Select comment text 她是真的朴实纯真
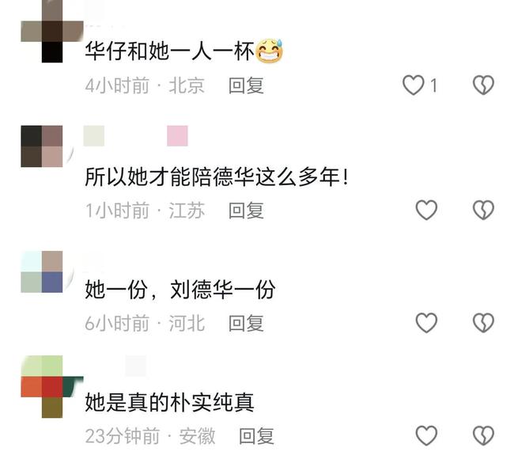Image resolution: width=522 pixels, height=463 pixels. pyautogui.click(x=169, y=402)
